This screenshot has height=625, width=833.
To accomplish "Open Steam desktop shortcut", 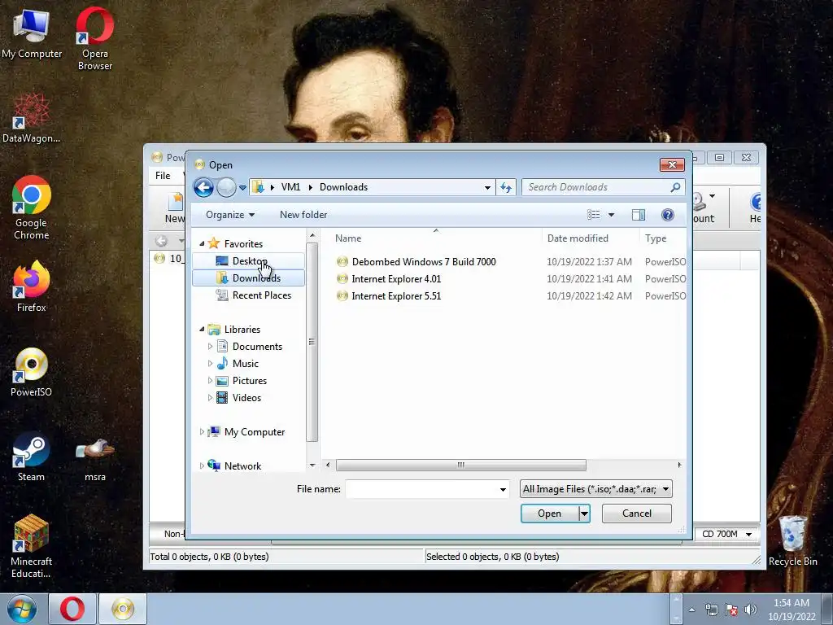I will coord(32,456).
